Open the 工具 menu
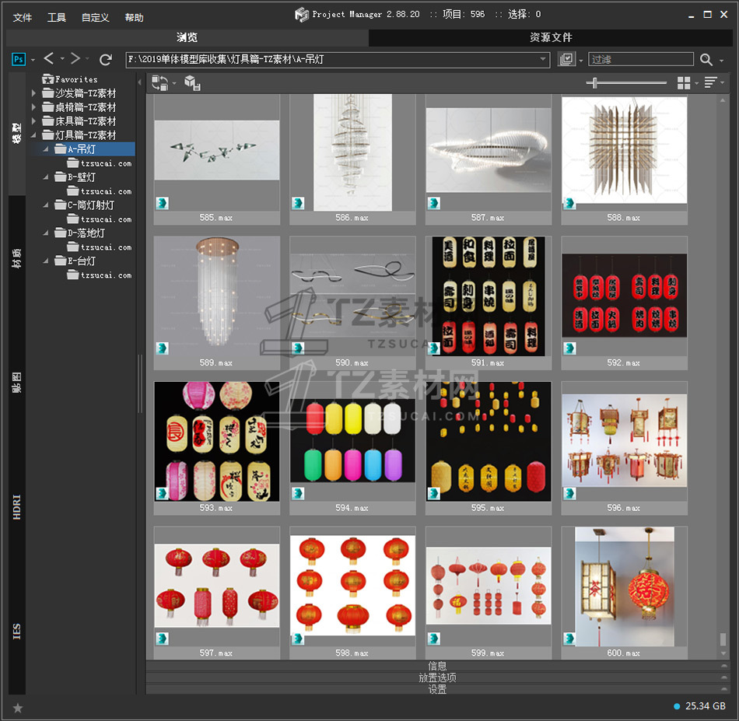739x721 pixels. 57,17
